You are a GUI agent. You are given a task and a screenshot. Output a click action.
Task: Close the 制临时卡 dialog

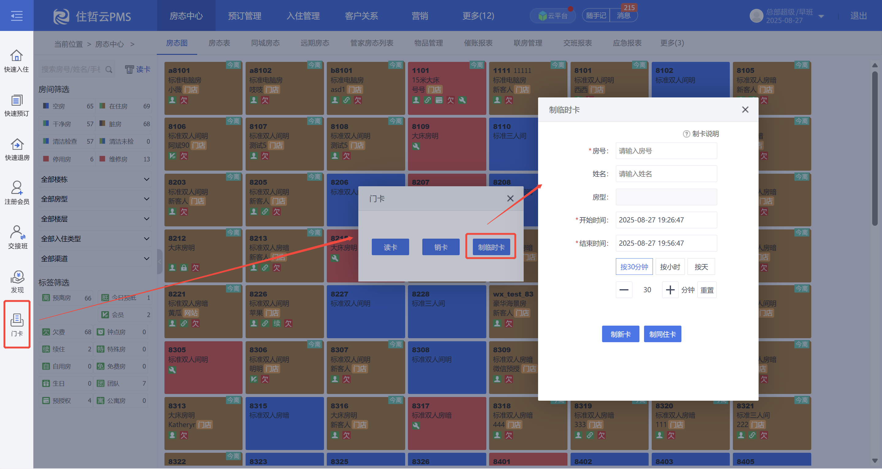pyautogui.click(x=745, y=110)
